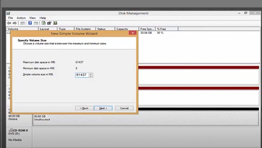Image resolution: width=262 pixels, height=148 pixels.
Task: Click the toolbar icon left of the Help icon
Action: pos(23,23)
